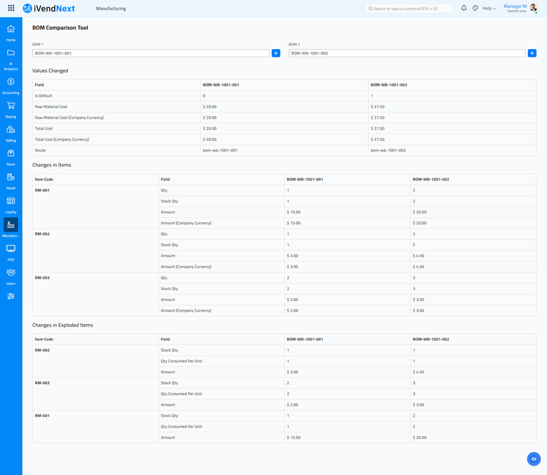Open the Loyalty module
The width and height of the screenshot is (547, 475).
[x=11, y=205]
